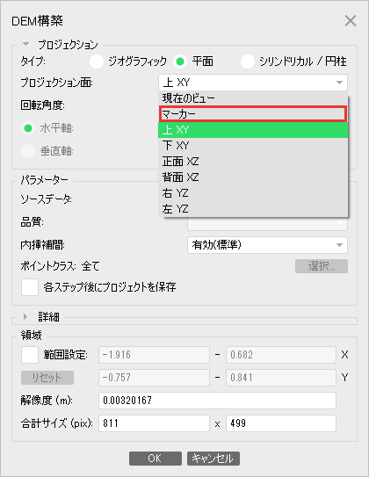Open the 内挿補間 dropdown

point(267,245)
